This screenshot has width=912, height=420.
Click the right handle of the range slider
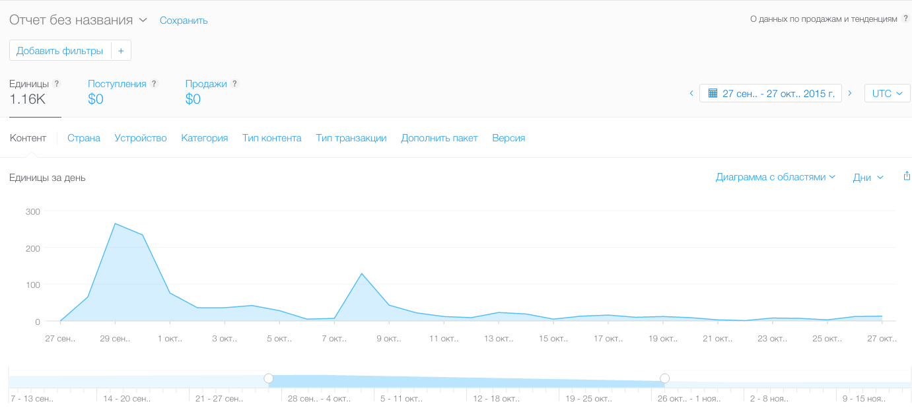point(665,378)
